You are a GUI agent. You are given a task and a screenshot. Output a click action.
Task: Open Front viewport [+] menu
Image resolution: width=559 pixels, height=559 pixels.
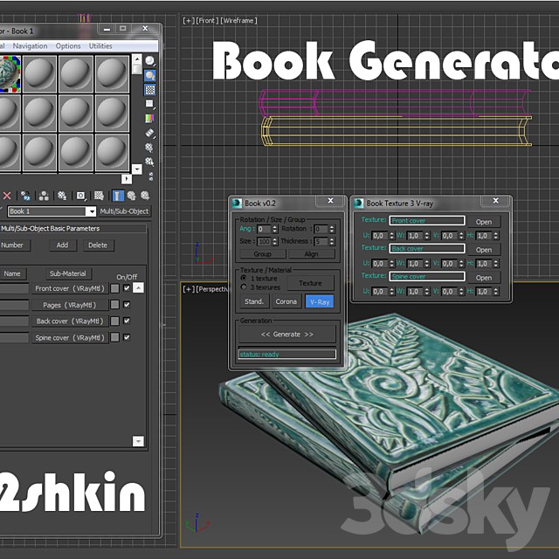tap(189, 21)
